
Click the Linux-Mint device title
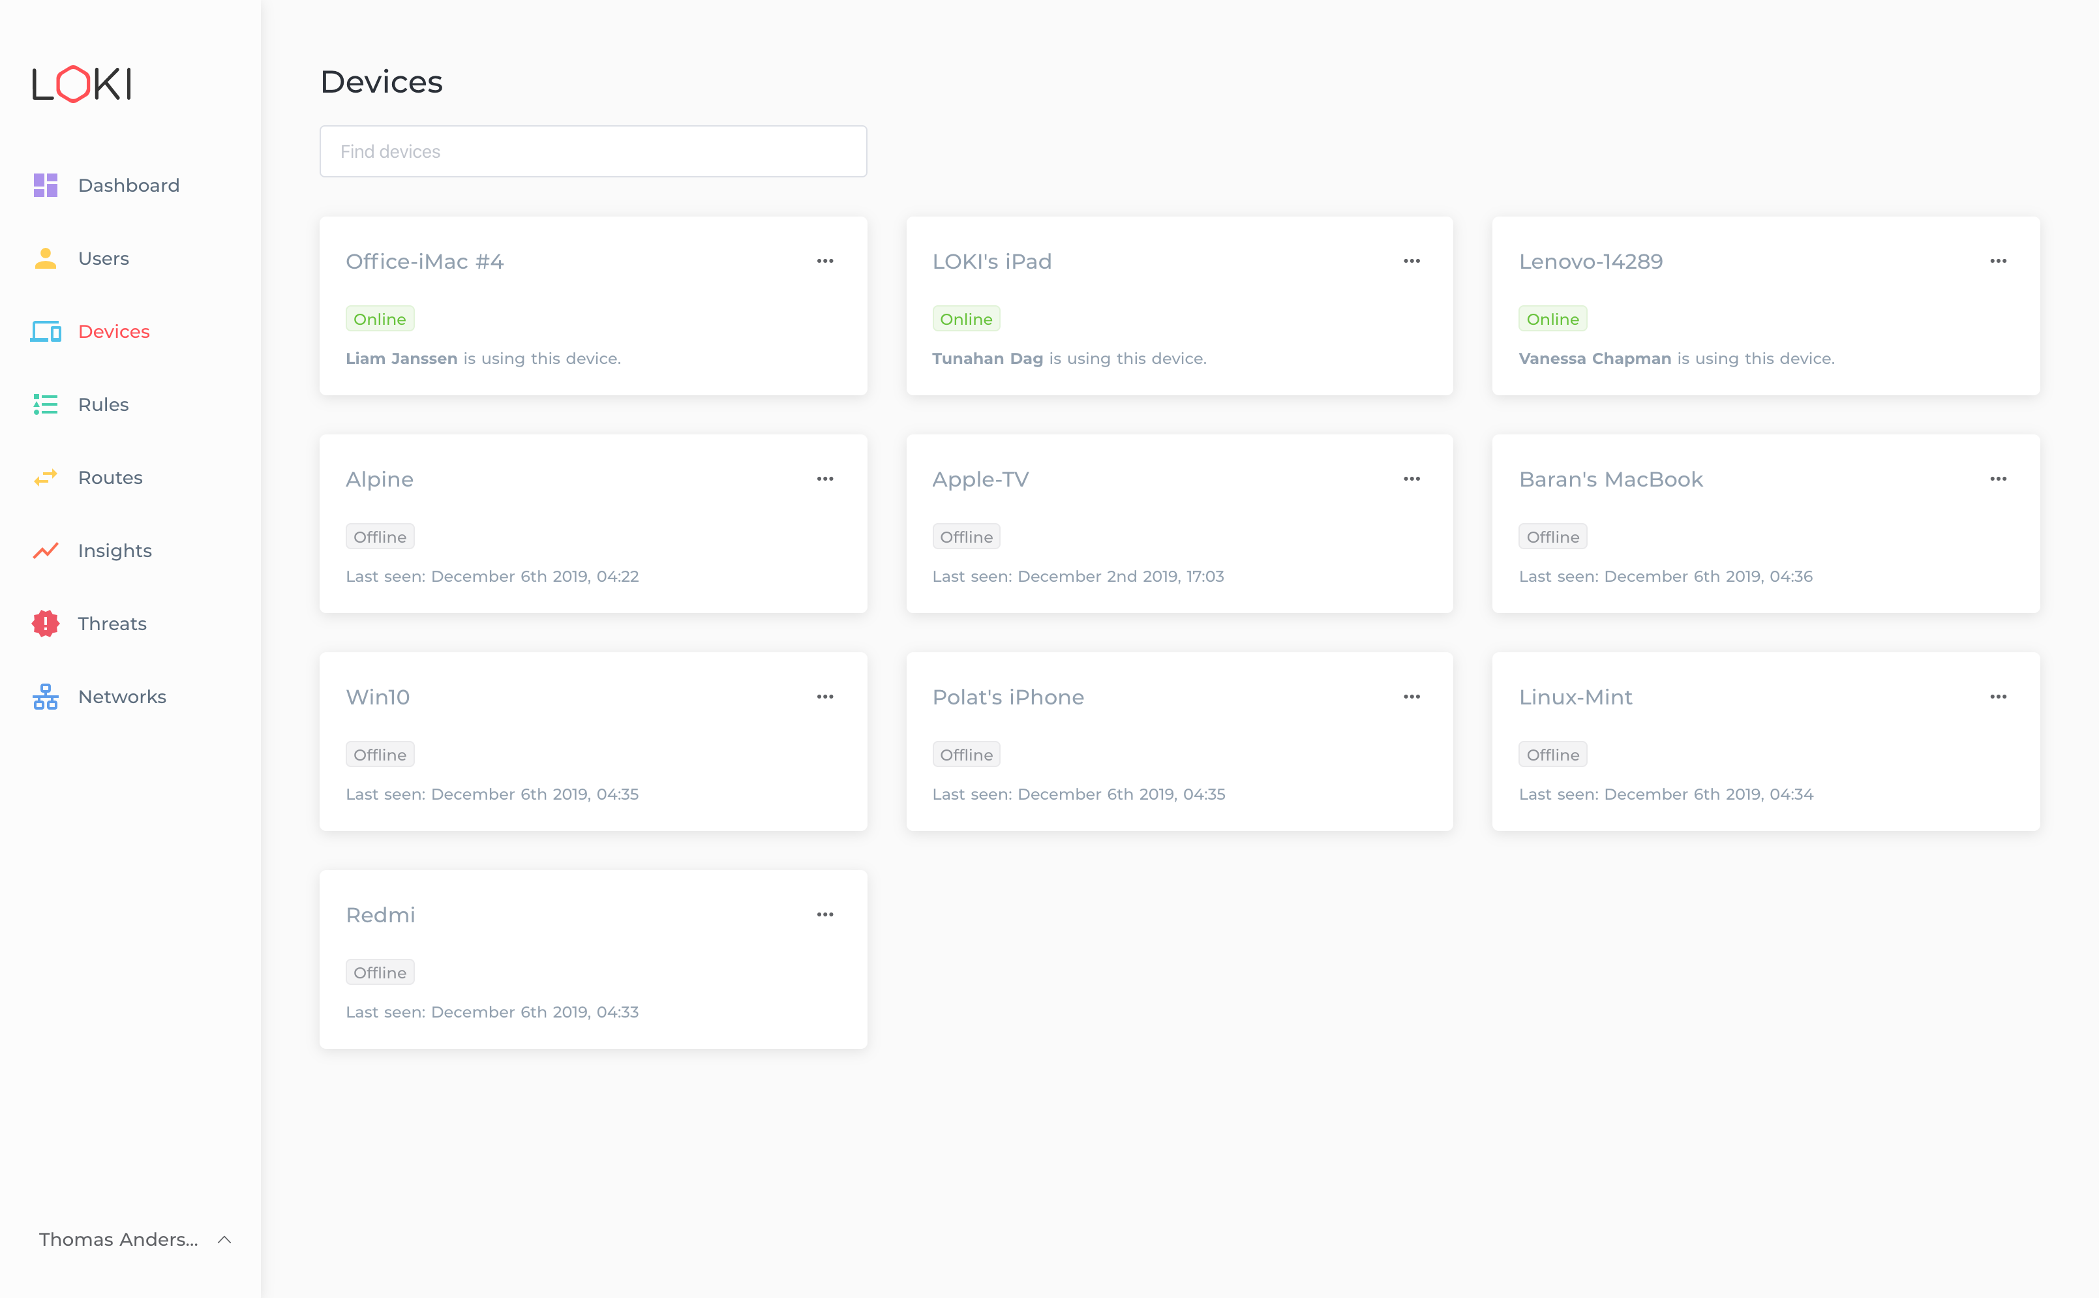tap(1575, 697)
